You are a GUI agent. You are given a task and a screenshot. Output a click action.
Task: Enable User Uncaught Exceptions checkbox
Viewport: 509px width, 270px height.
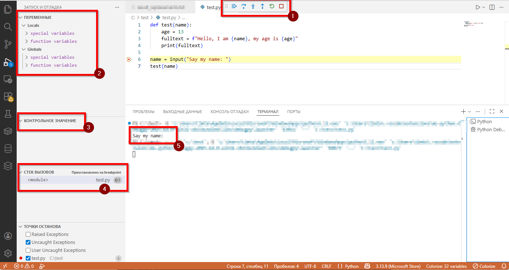pyautogui.click(x=28, y=250)
